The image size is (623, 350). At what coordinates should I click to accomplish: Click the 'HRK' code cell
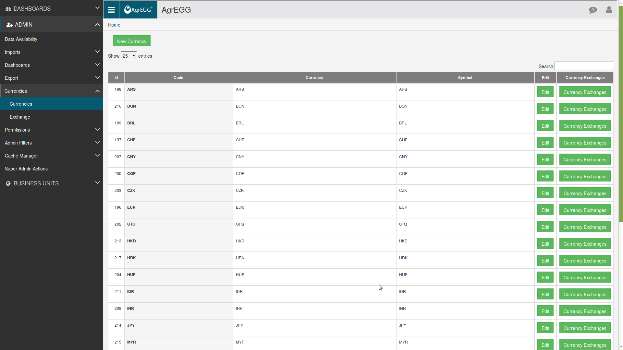178,260
